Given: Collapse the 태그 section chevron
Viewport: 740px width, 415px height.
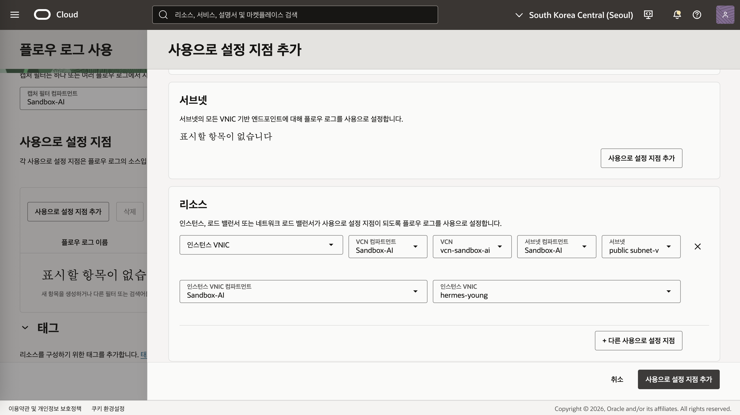Looking at the screenshot, I should pos(25,328).
